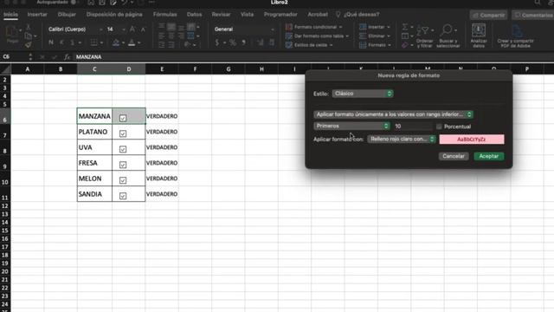Screen dimensions: 554x312
Task: Toggle the FRESA row checkbox
Action: [x=123, y=165]
